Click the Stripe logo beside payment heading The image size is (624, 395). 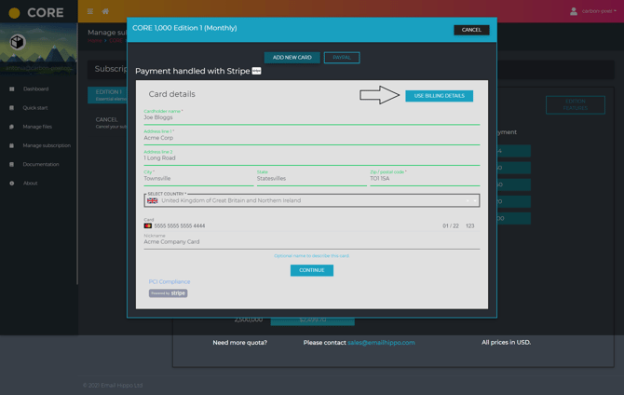pos(257,71)
